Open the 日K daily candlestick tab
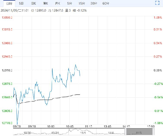 33,4
